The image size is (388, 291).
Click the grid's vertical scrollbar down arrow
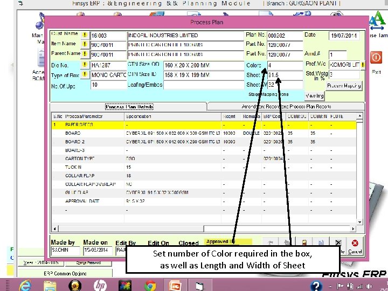point(359,222)
